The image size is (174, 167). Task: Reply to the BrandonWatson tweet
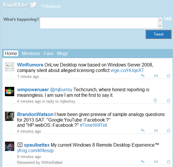pyautogui.click(x=143, y=131)
